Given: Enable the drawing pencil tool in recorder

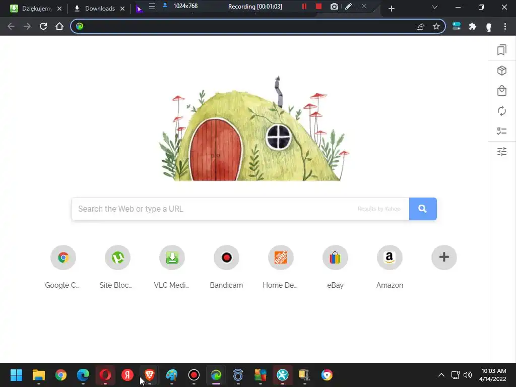Looking at the screenshot, I should point(348,6).
